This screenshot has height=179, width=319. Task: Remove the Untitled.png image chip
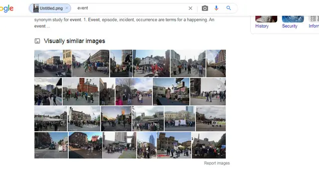pos(67,8)
